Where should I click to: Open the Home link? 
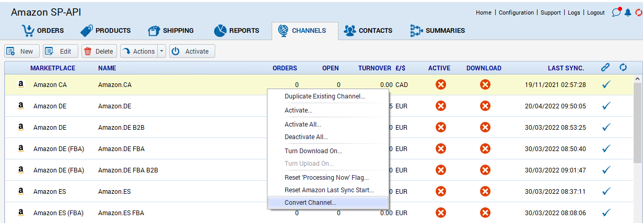pyautogui.click(x=483, y=13)
